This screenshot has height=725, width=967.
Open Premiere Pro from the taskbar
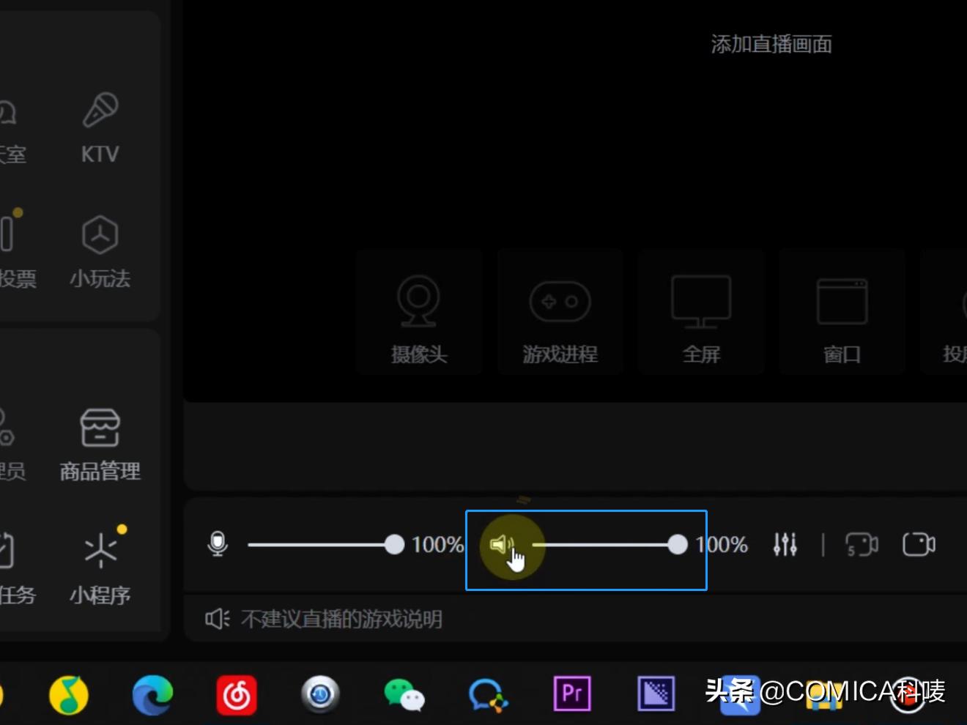pyautogui.click(x=572, y=694)
